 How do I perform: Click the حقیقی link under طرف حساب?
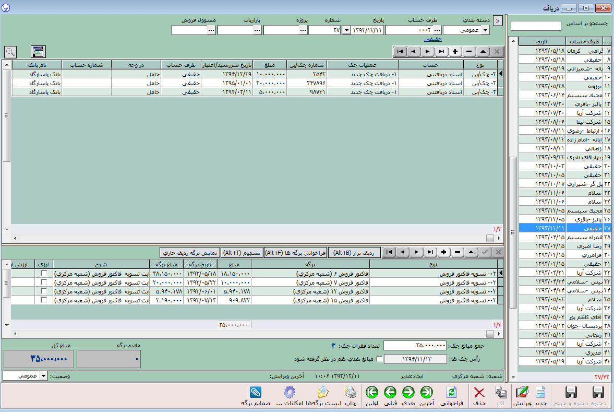point(433,39)
